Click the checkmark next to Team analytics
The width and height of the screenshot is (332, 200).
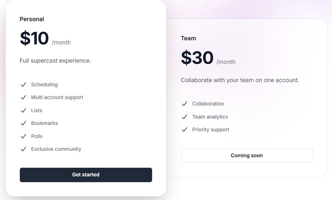184,117
